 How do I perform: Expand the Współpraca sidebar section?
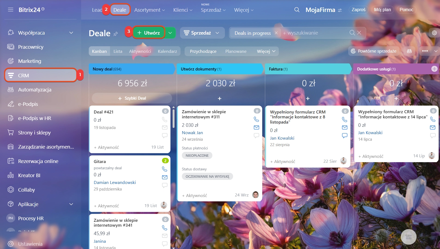71,33
